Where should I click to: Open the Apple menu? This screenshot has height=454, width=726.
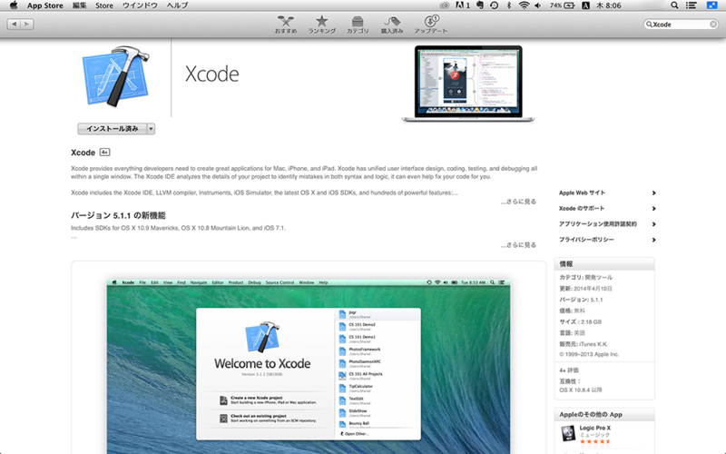(x=14, y=5)
